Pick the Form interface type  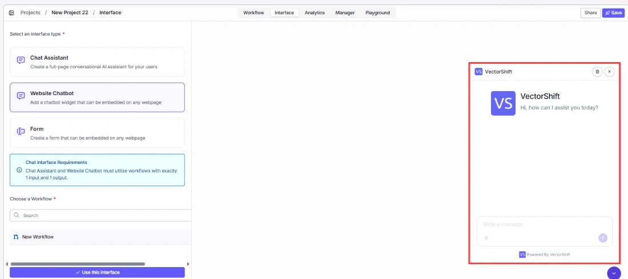click(x=97, y=133)
